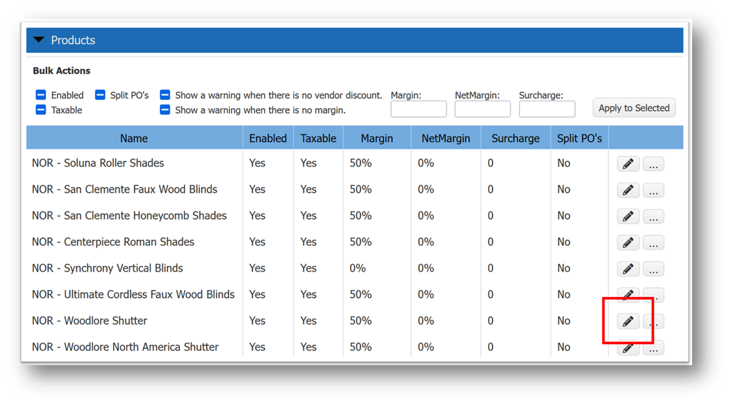
Task: Open ellipsis menu for Woodlore North America Shutter
Action: pos(653,348)
